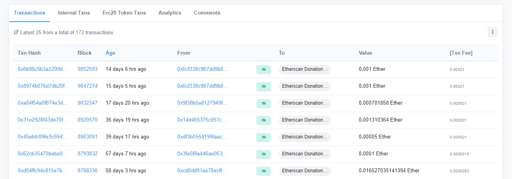Click Etherscan Donation tag in block 9052593 row
512x179 pixels.
click(x=304, y=69)
